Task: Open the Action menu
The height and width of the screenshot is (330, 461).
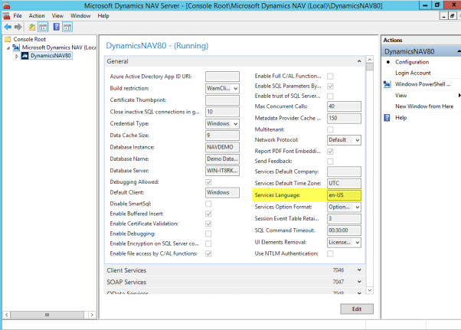Action: (x=37, y=16)
